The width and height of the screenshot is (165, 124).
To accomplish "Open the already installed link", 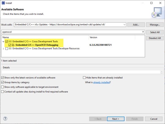I will tap(101, 82).
